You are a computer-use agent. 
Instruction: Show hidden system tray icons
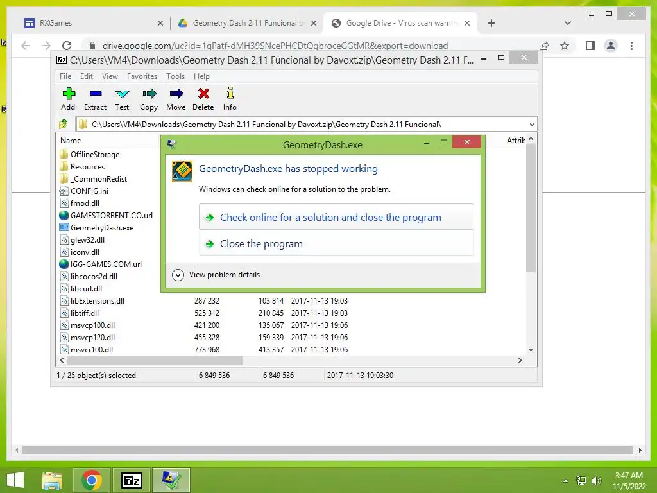coord(565,480)
